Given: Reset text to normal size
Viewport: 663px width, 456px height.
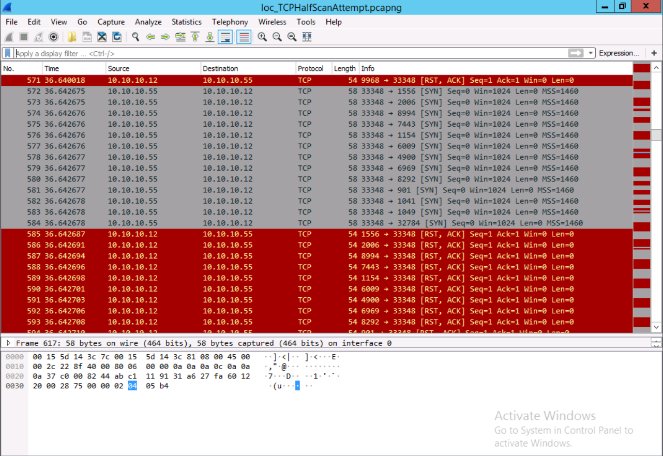Looking at the screenshot, I should [x=292, y=37].
